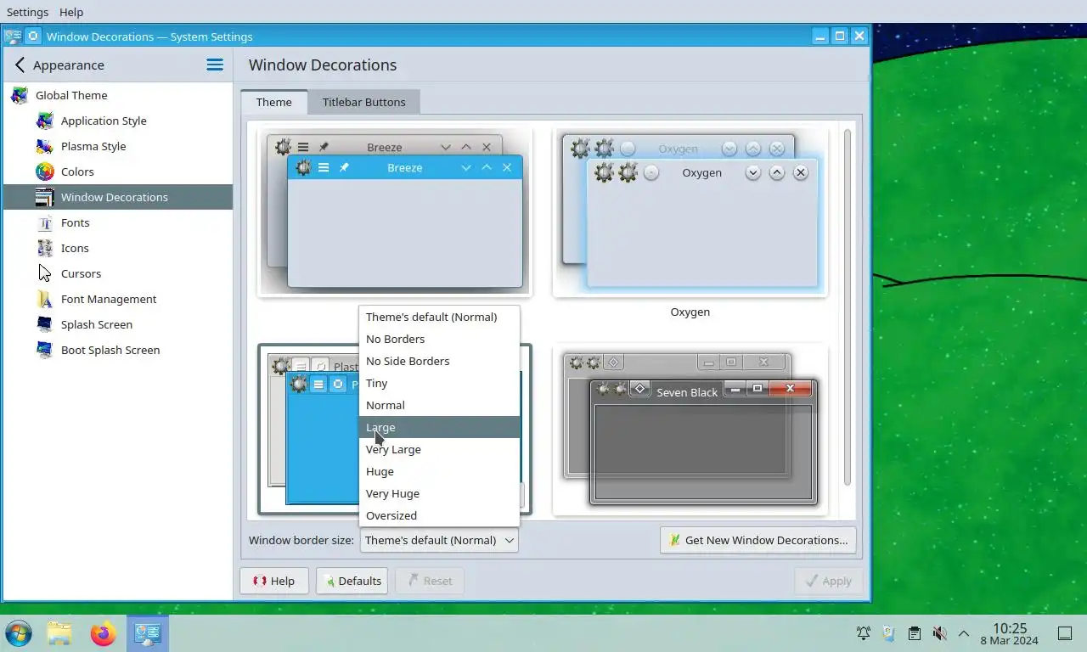
Task: Open the notifications bell in tray
Action: click(864, 633)
